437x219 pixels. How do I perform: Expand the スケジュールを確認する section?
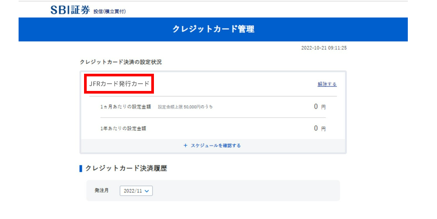click(213, 145)
